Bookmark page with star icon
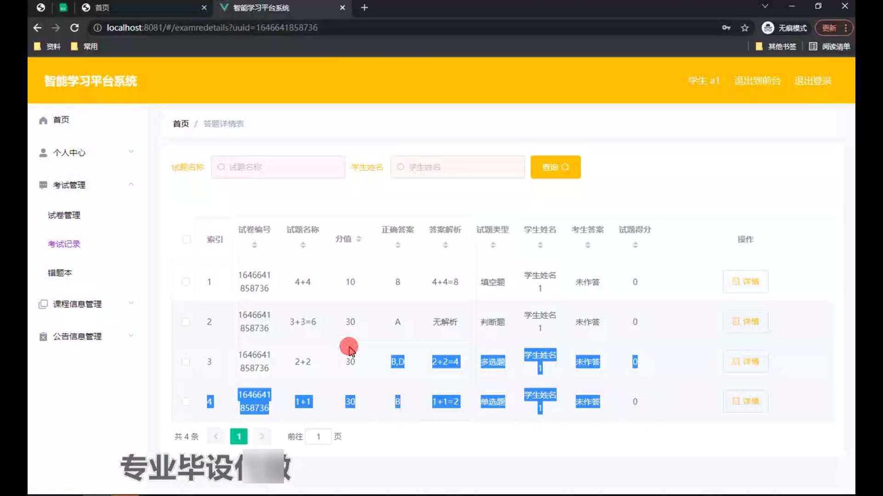This screenshot has width=883, height=496. (745, 28)
